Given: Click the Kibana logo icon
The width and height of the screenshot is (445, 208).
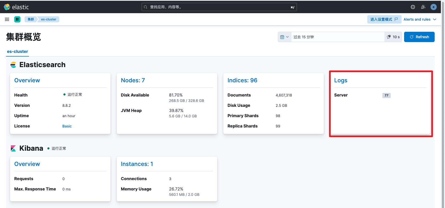Looking at the screenshot, I should (x=13, y=148).
